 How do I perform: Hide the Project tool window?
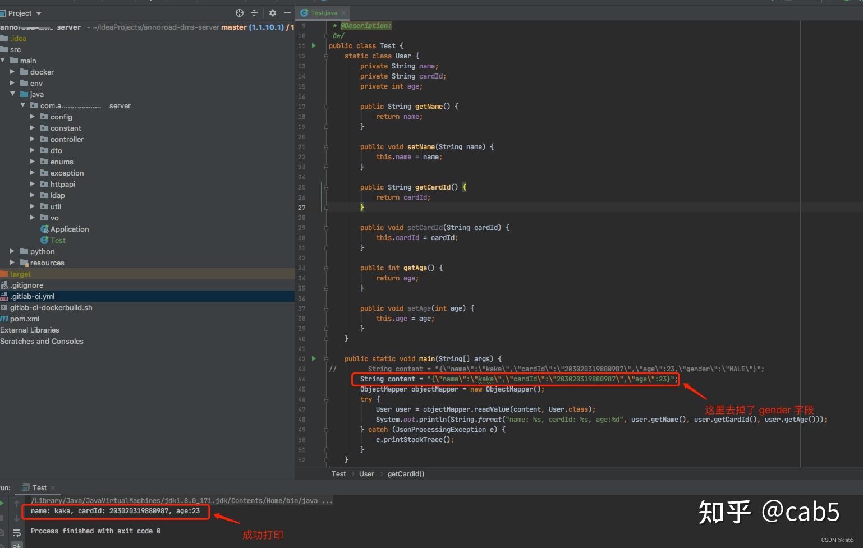click(287, 13)
